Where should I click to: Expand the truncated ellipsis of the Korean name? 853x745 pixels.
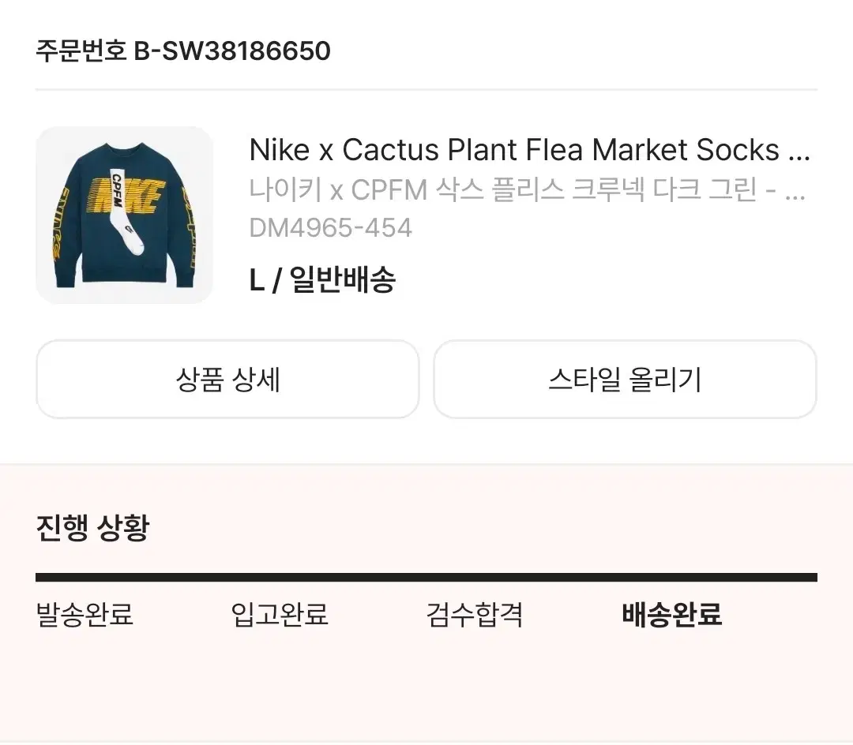point(795,192)
